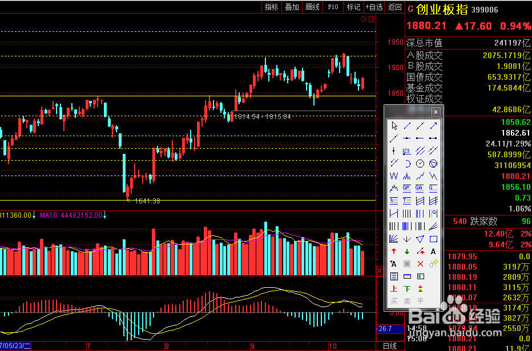Screen dimensions: 532x351
Task: Select the +A text note tool
Action: [x=394, y=264]
